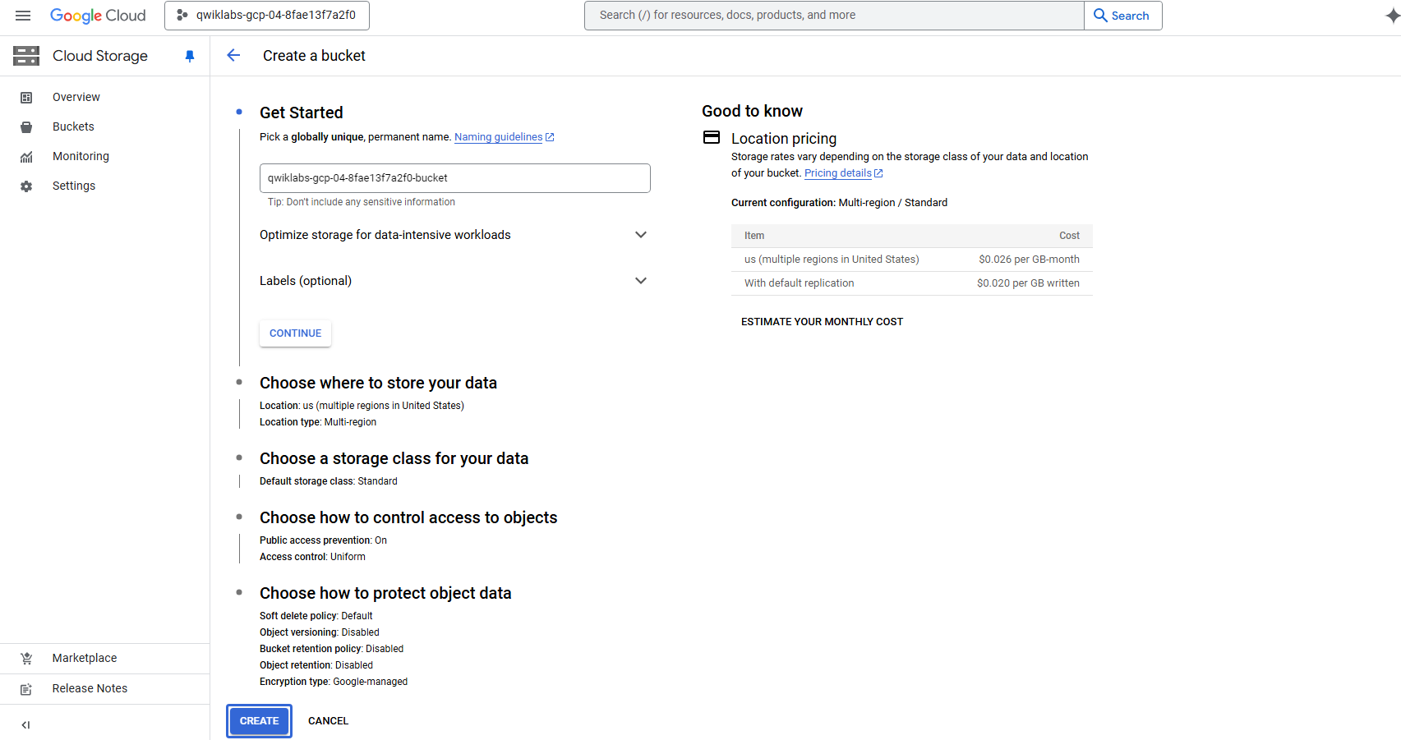Open the Choose how to control access step
Screen dimensions: 1401x740
pos(408,517)
